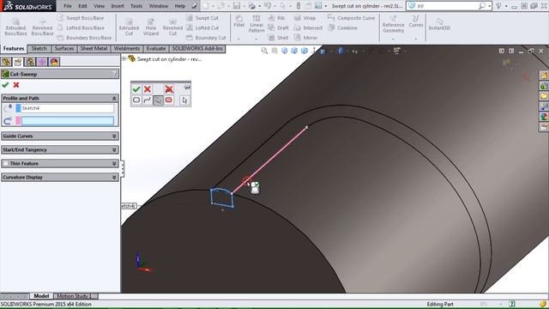Select the Rib tool
Image resolution: width=549 pixels, height=309 pixels.
click(x=276, y=18)
